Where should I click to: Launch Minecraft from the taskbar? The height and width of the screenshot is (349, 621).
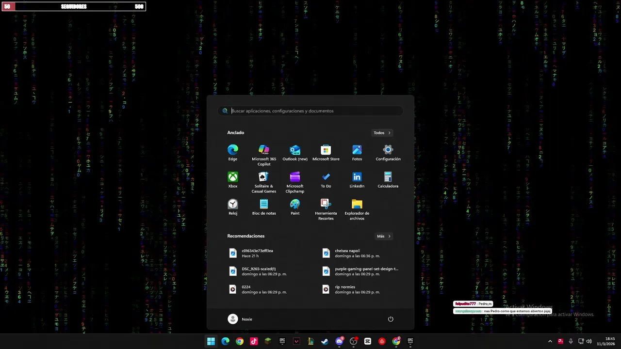pos(268,341)
